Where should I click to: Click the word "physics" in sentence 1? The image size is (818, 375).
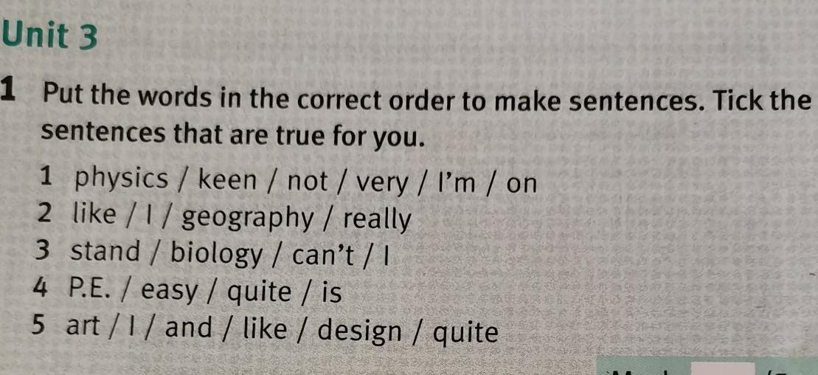coord(122,180)
